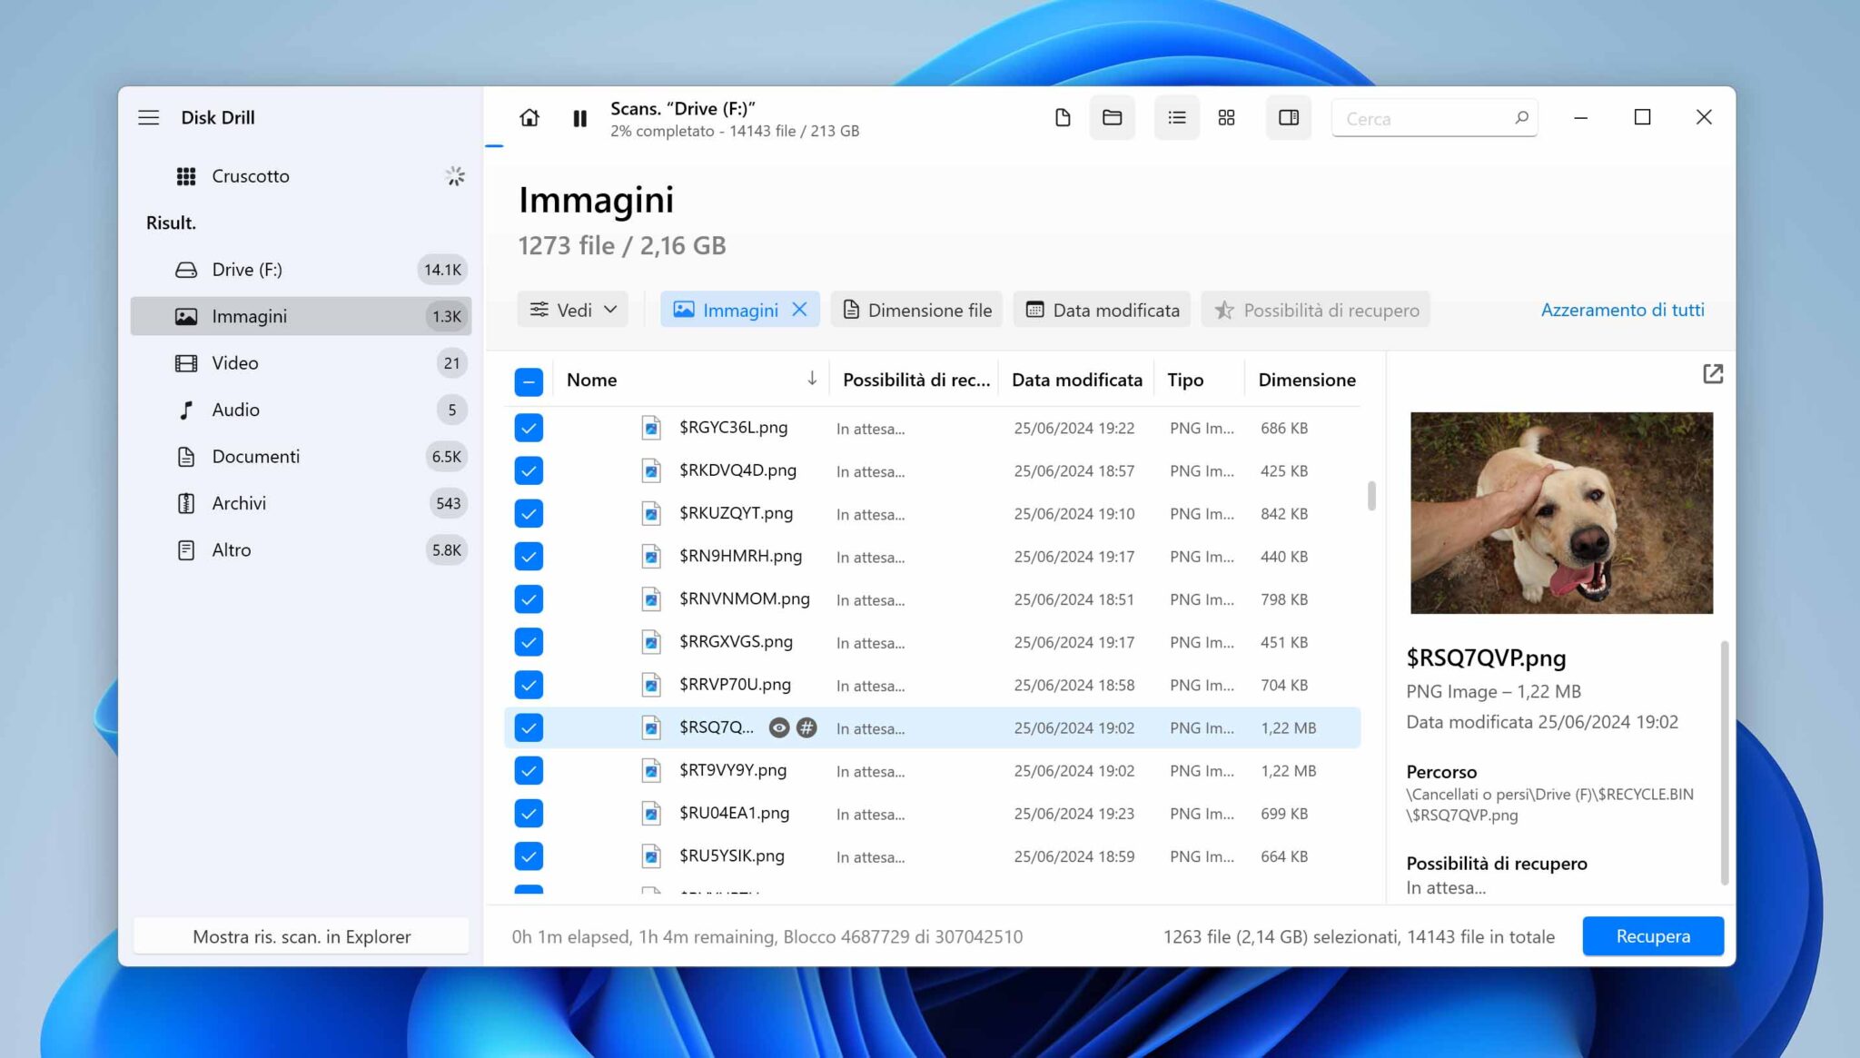Open the Data modificata filter dropdown
This screenshot has width=1860, height=1058.
(x=1102, y=310)
